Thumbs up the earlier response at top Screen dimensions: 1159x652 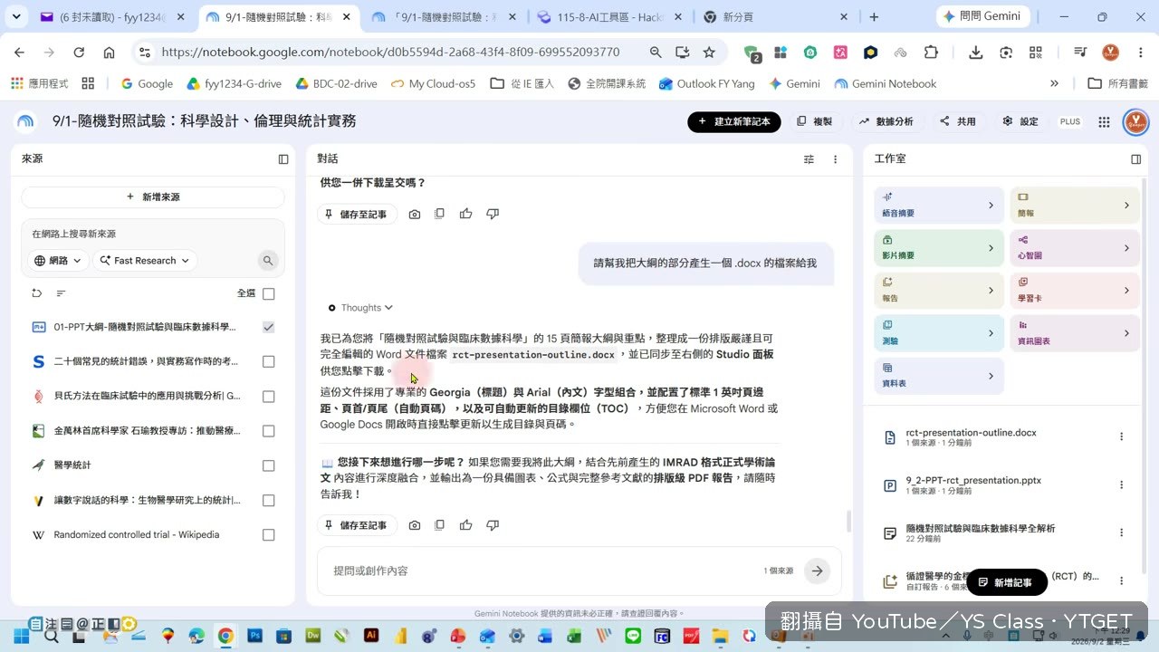pos(465,215)
